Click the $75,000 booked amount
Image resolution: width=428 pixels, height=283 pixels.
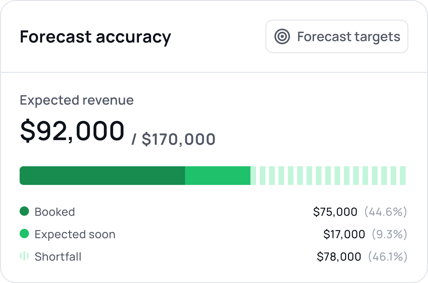(x=335, y=212)
